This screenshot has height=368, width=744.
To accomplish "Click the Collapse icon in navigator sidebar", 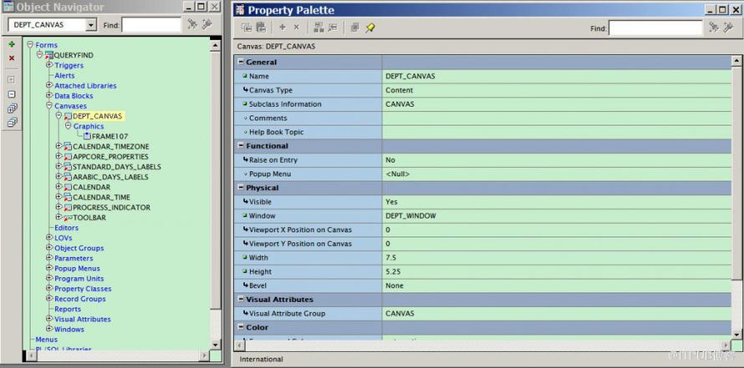I will point(12,93).
